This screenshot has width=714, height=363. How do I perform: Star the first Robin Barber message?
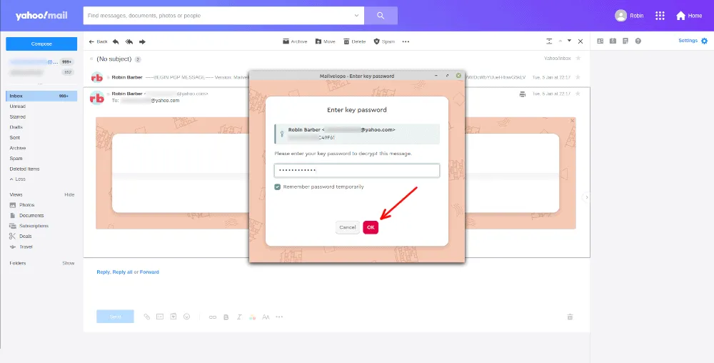578,77
